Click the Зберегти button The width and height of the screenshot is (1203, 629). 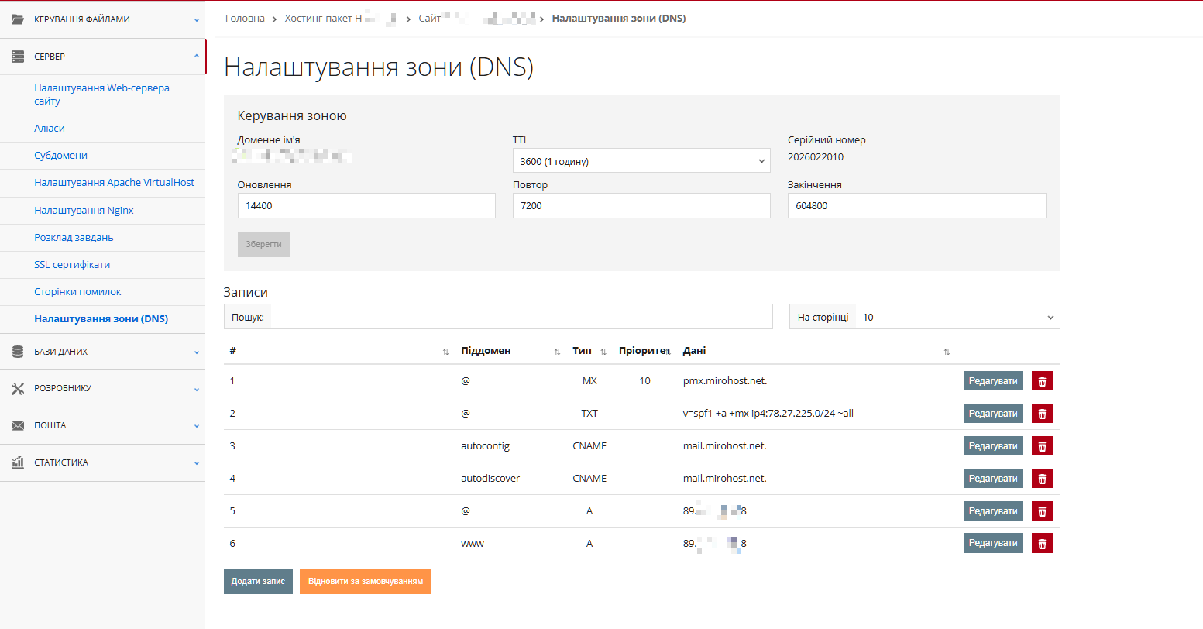click(263, 244)
